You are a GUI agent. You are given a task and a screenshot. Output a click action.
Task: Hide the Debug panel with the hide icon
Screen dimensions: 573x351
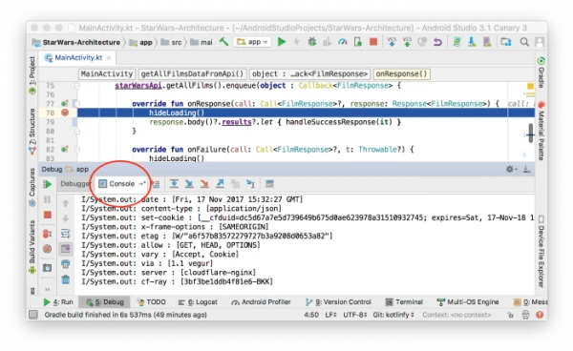(526, 169)
